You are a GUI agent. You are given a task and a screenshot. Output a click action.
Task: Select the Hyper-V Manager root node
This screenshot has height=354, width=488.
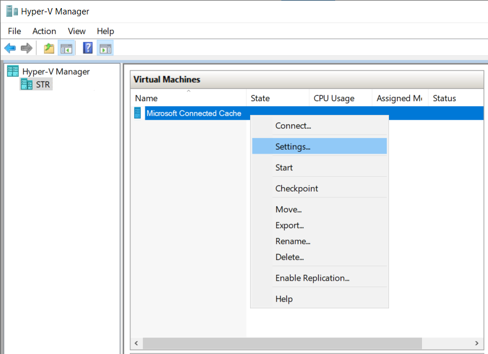pos(56,72)
